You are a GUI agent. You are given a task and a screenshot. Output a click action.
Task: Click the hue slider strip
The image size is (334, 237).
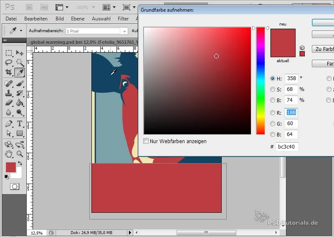[260, 81]
